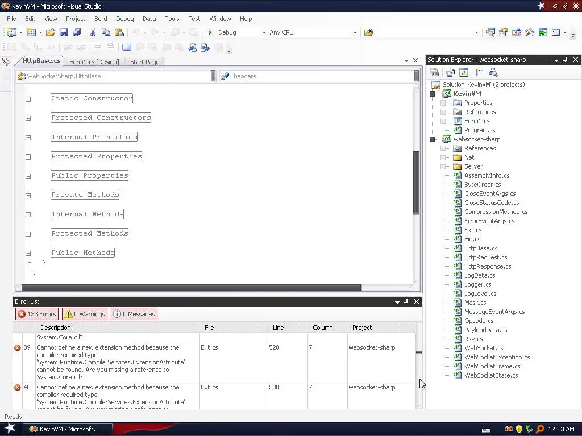Open the Toolbox side tab icon
The image size is (582, 436).
(x=6, y=62)
